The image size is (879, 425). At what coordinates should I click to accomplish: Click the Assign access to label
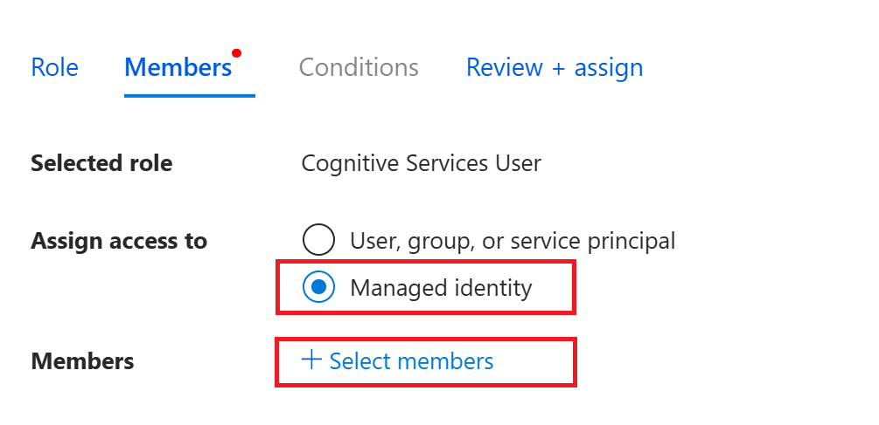click(x=119, y=241)
